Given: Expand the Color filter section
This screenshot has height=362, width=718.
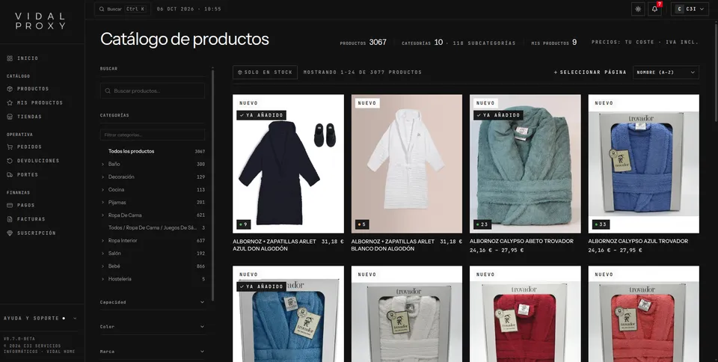Looking at the screenshot, I should (x=153, y=327).
